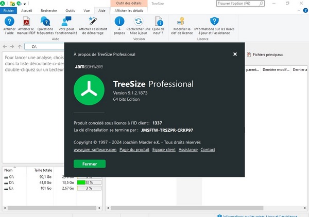The image size is (309, 217).
Task: Click the D:\ 33 % usage bar
Action: coord(89,183)
